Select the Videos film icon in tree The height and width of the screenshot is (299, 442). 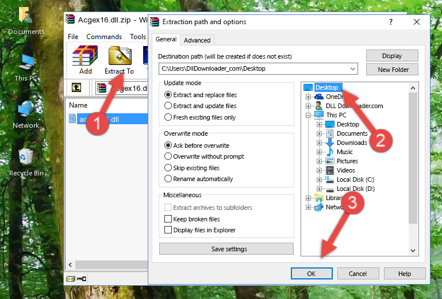pos(330,170)
